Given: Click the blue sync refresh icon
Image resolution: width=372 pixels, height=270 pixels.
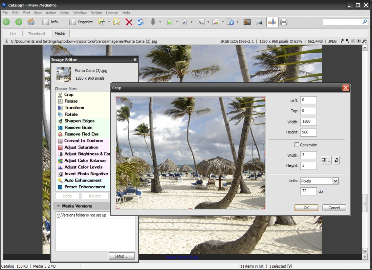Looking at the screenshot, I should pos(140,22).
